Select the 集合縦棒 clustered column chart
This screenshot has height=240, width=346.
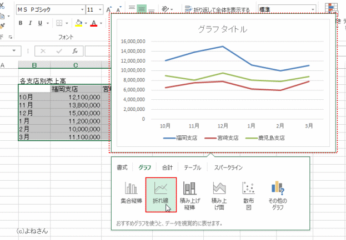[x=130, y=193]
